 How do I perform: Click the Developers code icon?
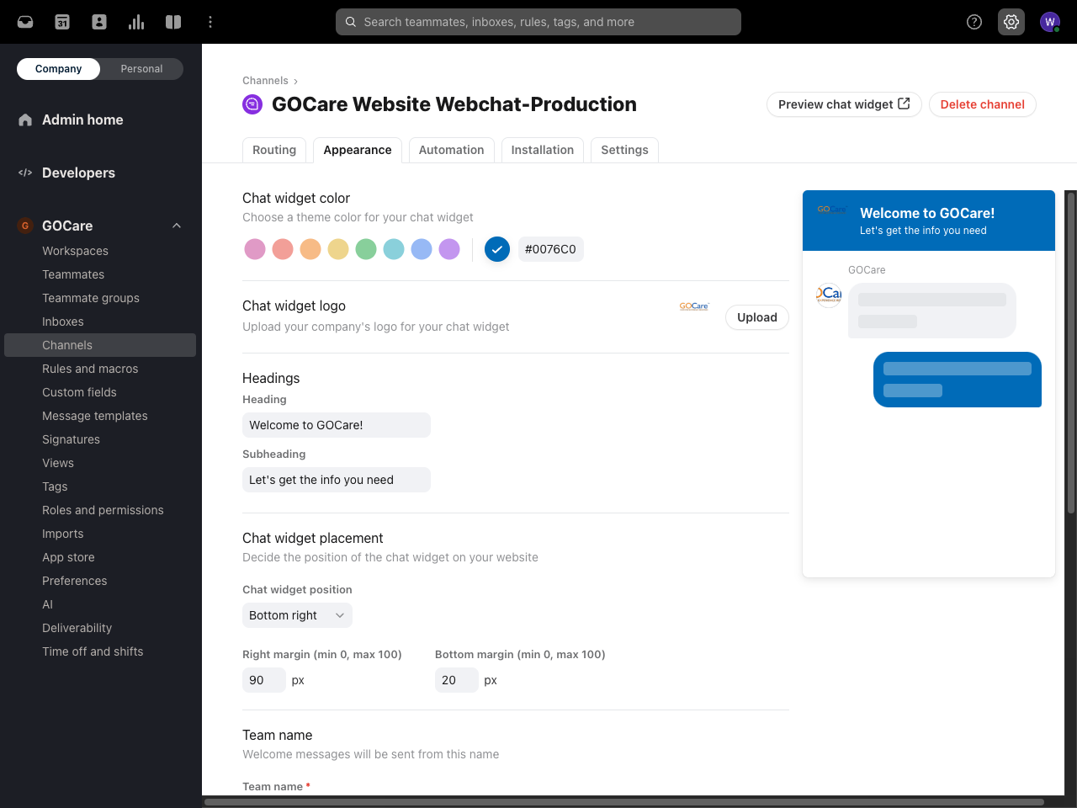coord(25,173)
